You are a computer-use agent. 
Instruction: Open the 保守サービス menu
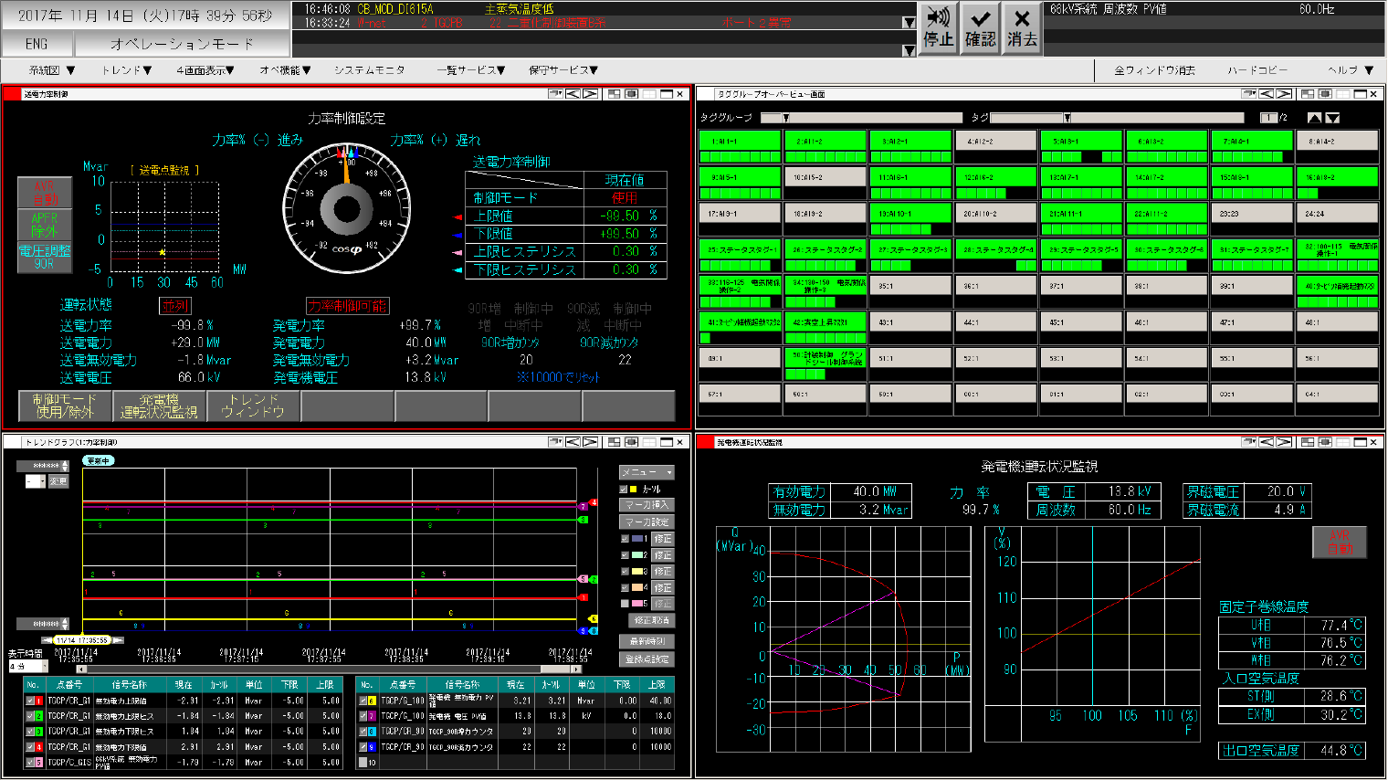pyautogui.click(x=563, y=70)
